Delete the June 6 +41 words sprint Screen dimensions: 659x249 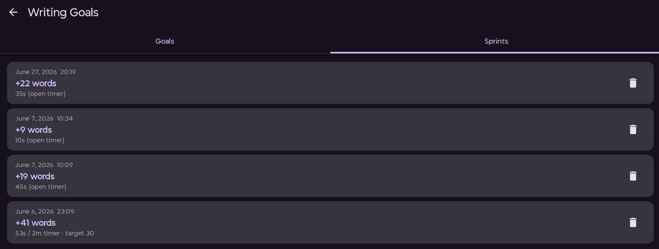tap(633, 222)
